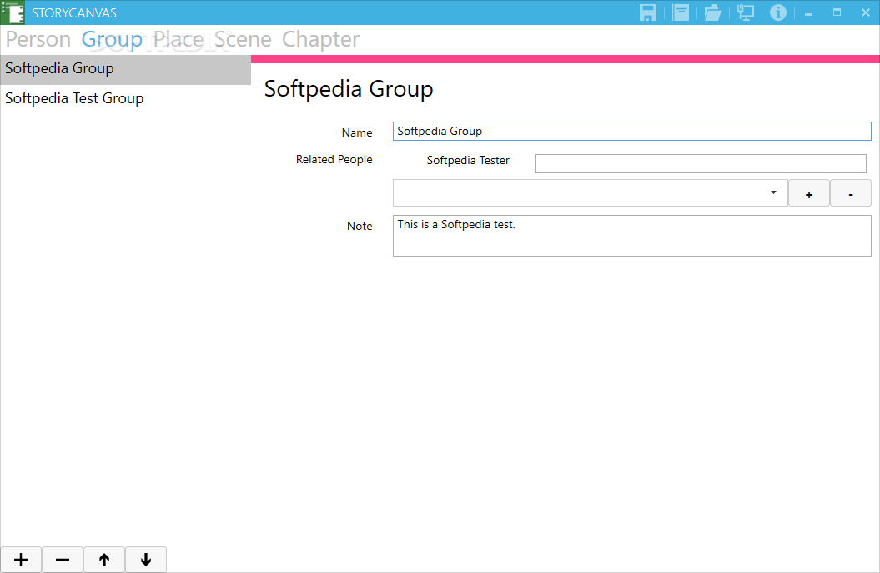Remove selected group with bottom minus button
This screenshot has width=880, height=573.
click(x=63, y=560)
